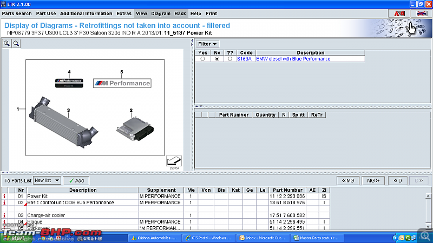Select Yes radio for S163A option
Viewport: 433px width, 243px height.
point(202,59)
